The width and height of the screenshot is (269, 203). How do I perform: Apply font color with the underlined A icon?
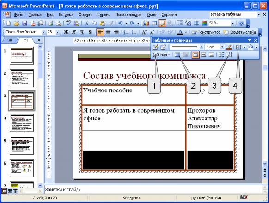[x=180, y=32]
